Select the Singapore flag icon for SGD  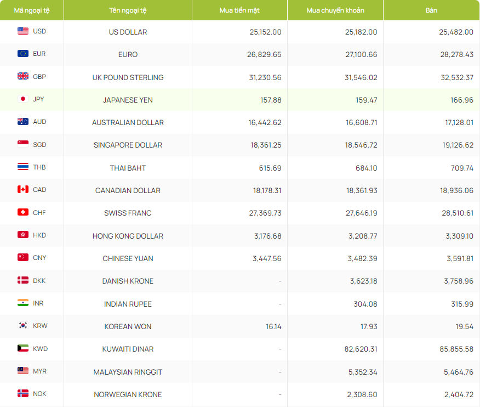point(23,145)
